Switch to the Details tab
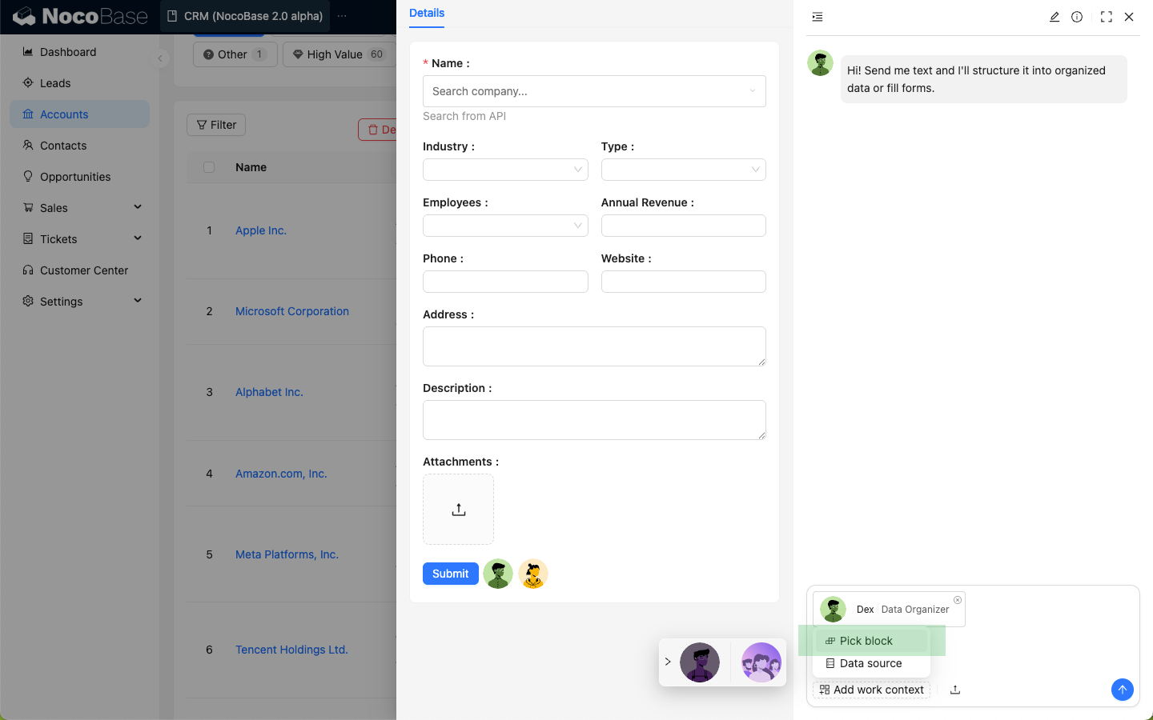This screenshot has width=1153, height=720. [427, 14]
